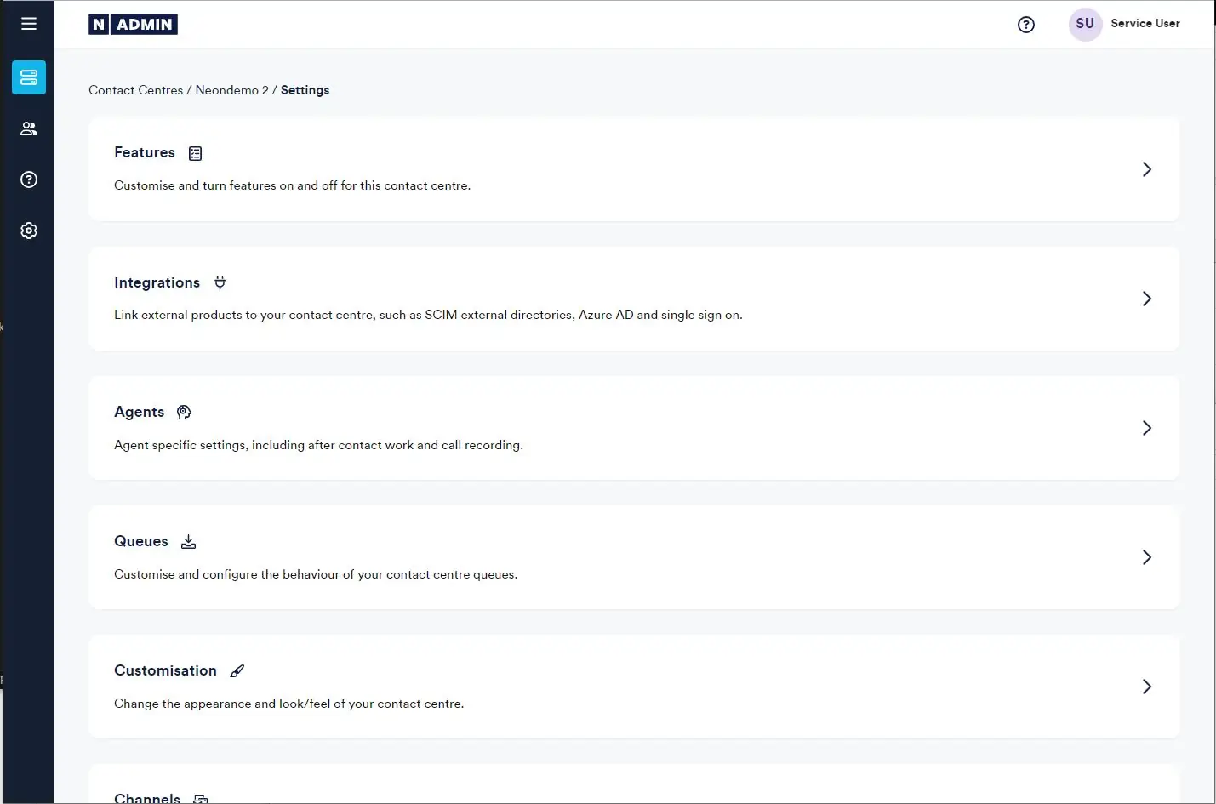Open the sidebar settings gear icon

29,231
